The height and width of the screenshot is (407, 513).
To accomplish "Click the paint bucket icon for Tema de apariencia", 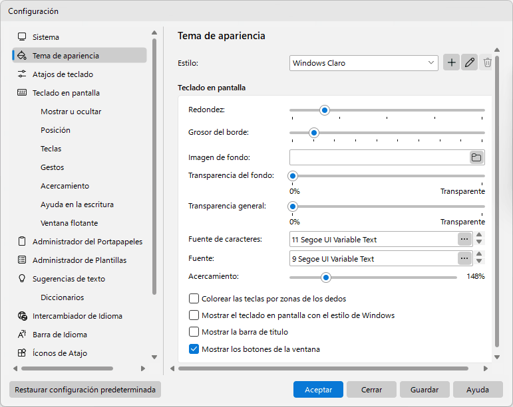I will pos(22,56).
